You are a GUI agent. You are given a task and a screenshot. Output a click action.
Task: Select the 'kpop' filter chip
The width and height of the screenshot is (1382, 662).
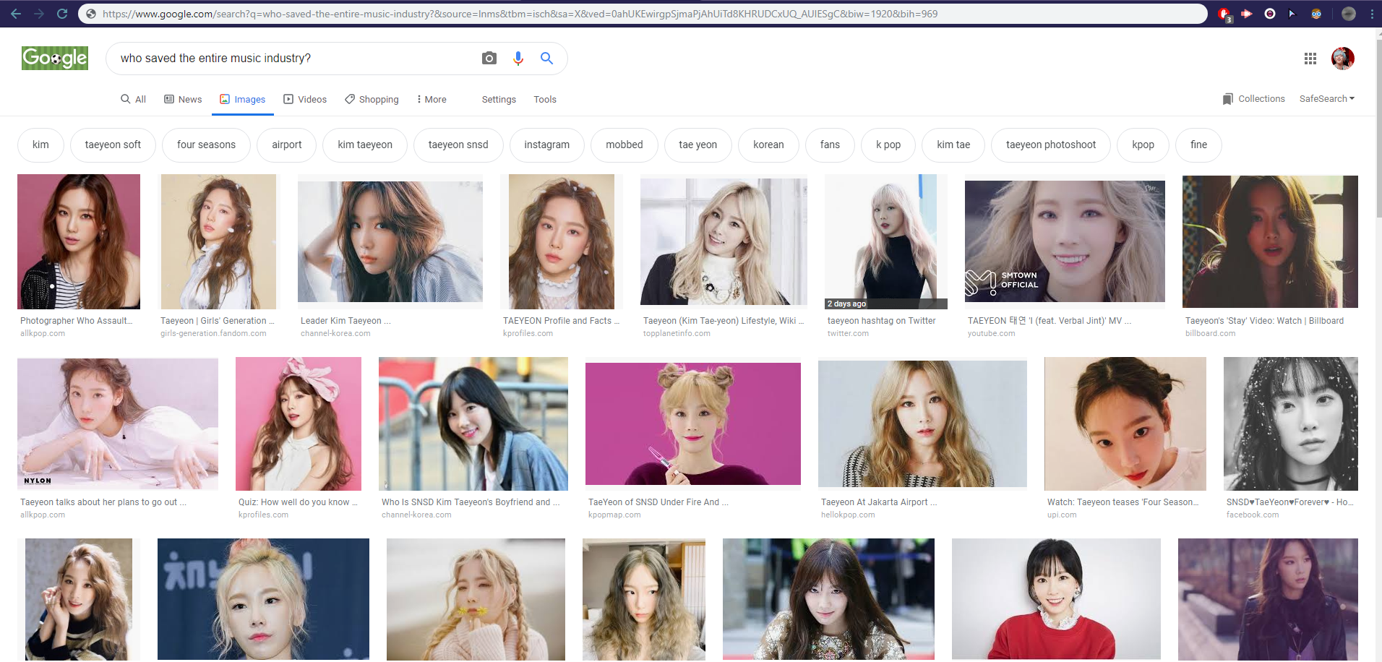(x=1143, y=145)
